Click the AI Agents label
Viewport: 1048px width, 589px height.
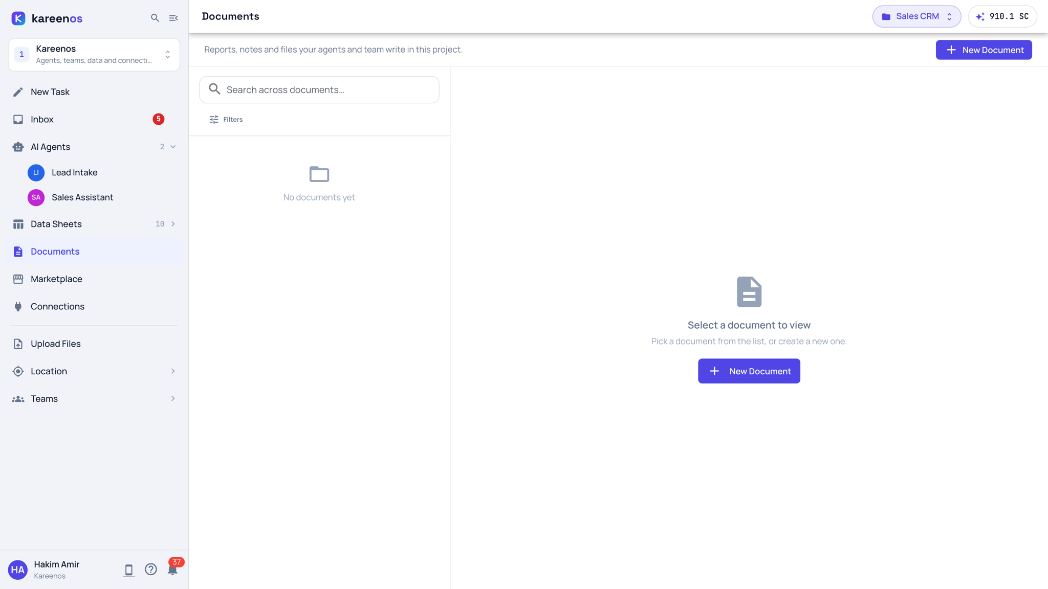point(50,147)
